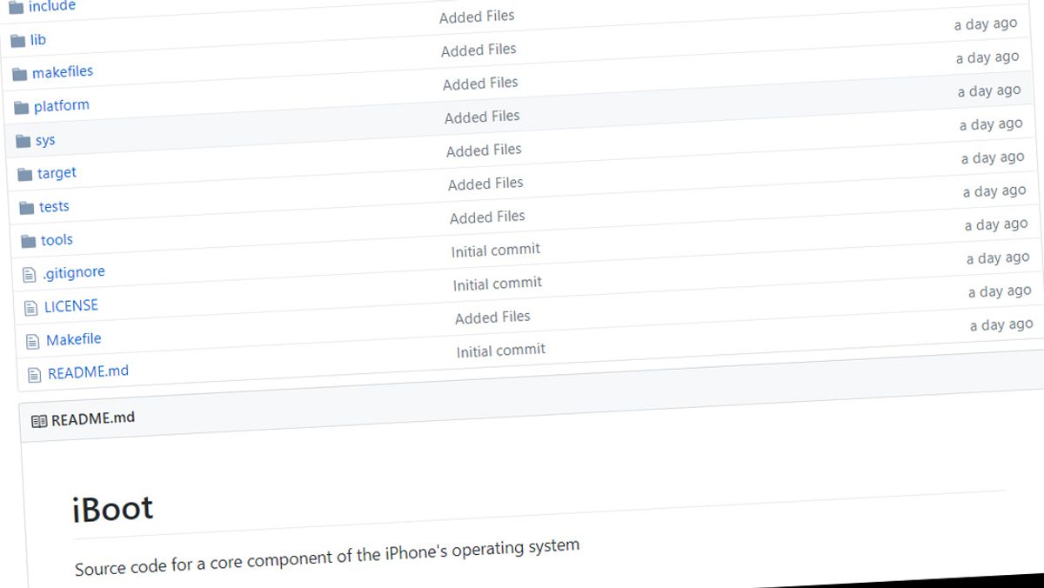Click the file icon beside .gitignore
Screen dimensions: 1044x588
click(x=29, y=271)
